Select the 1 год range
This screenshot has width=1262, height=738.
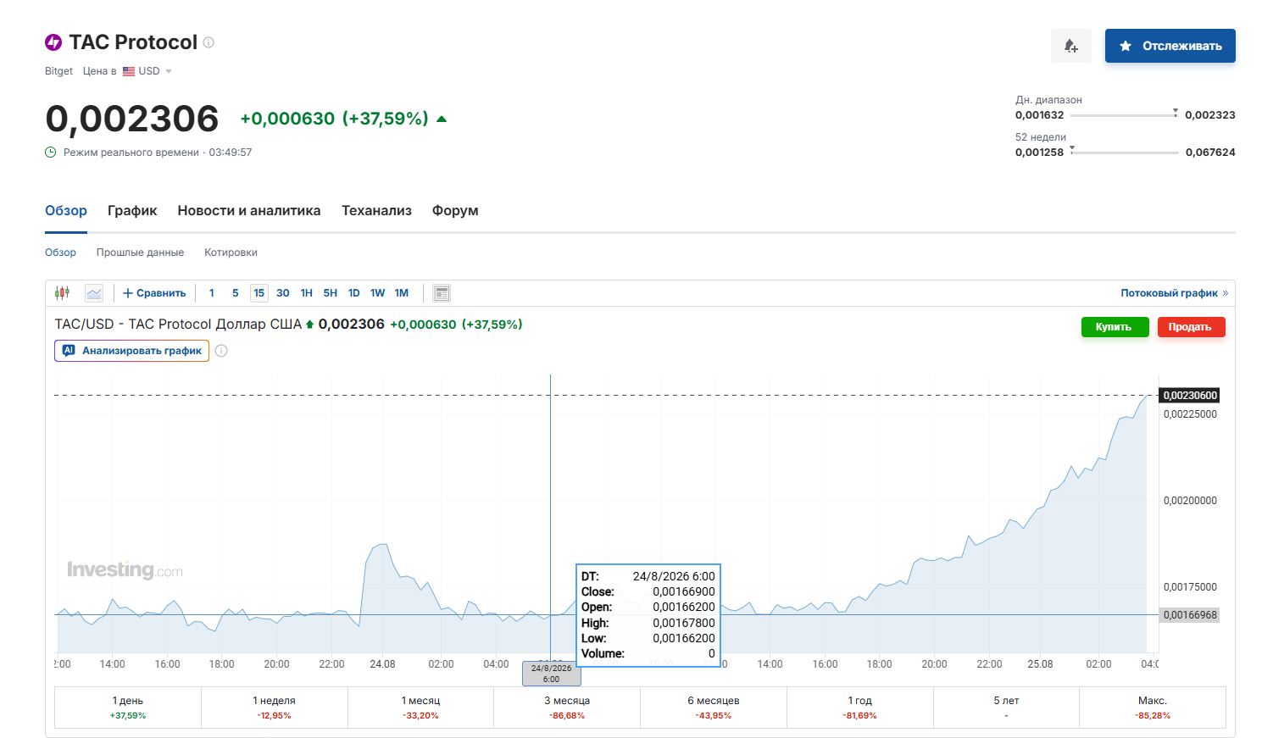click(860, 707)
